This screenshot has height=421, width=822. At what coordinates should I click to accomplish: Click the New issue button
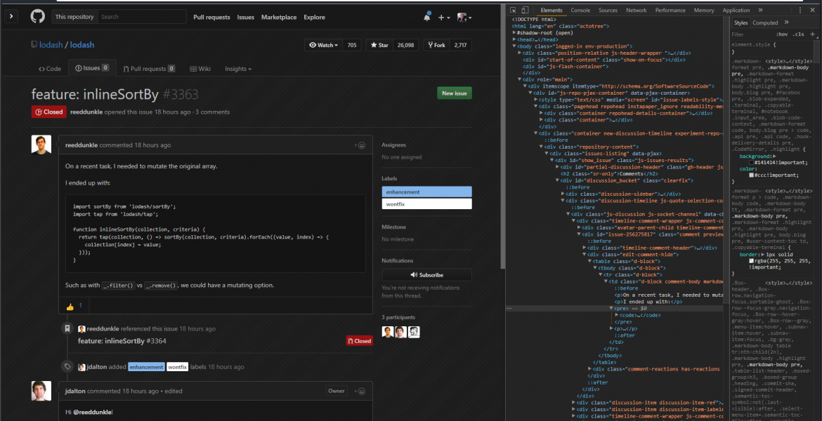[x=455, y=93]
